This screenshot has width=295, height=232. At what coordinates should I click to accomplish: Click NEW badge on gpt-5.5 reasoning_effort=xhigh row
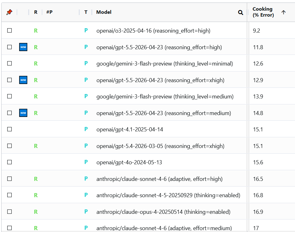[23, 80]
